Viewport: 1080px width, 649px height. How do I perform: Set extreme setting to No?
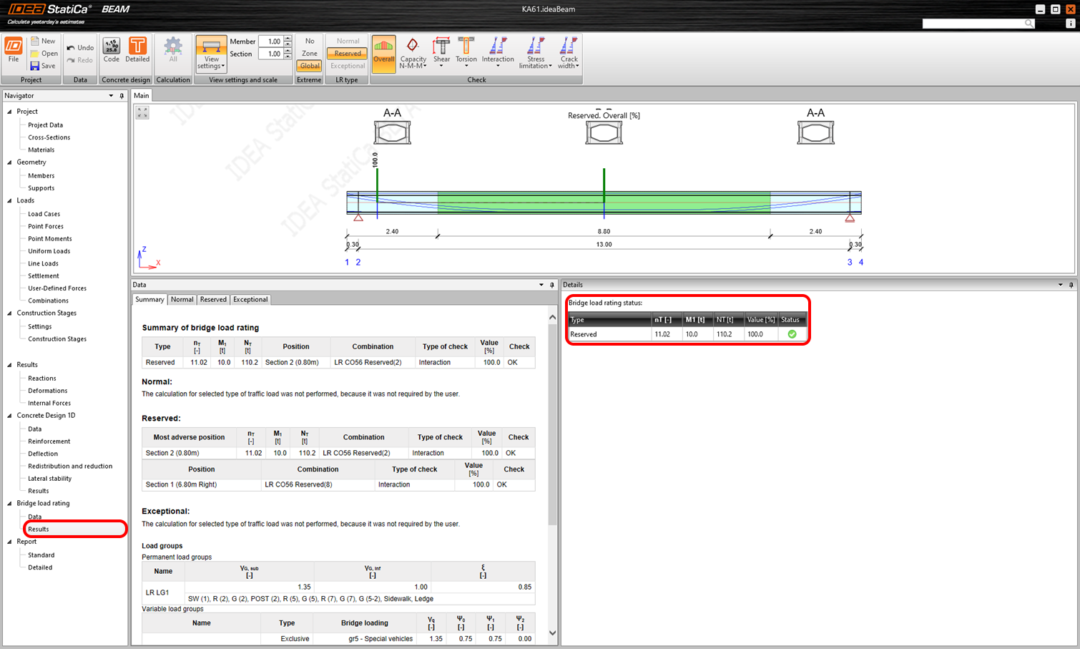pyautogui.click(x=309, y=42)
